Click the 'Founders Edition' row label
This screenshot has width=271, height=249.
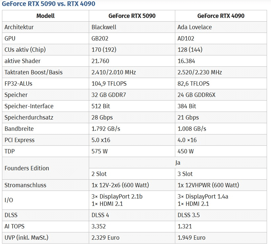point(27,168)
